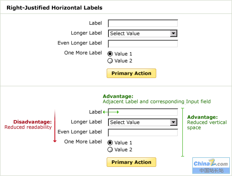Click the bottom Select Value combo box text
This screenshot has height=176, width=232.
pos(125,123)
